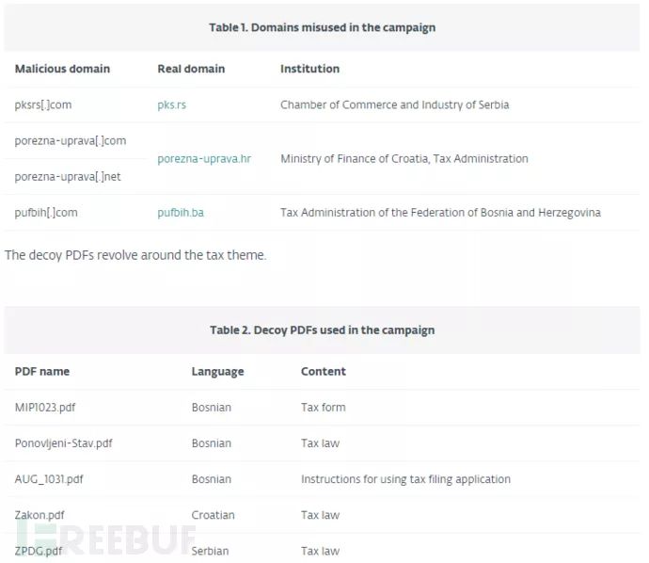Viewport: 649px width, 563px height.
Task: Select the porezna-uprava[.]net entry
Action: (68, 177)
